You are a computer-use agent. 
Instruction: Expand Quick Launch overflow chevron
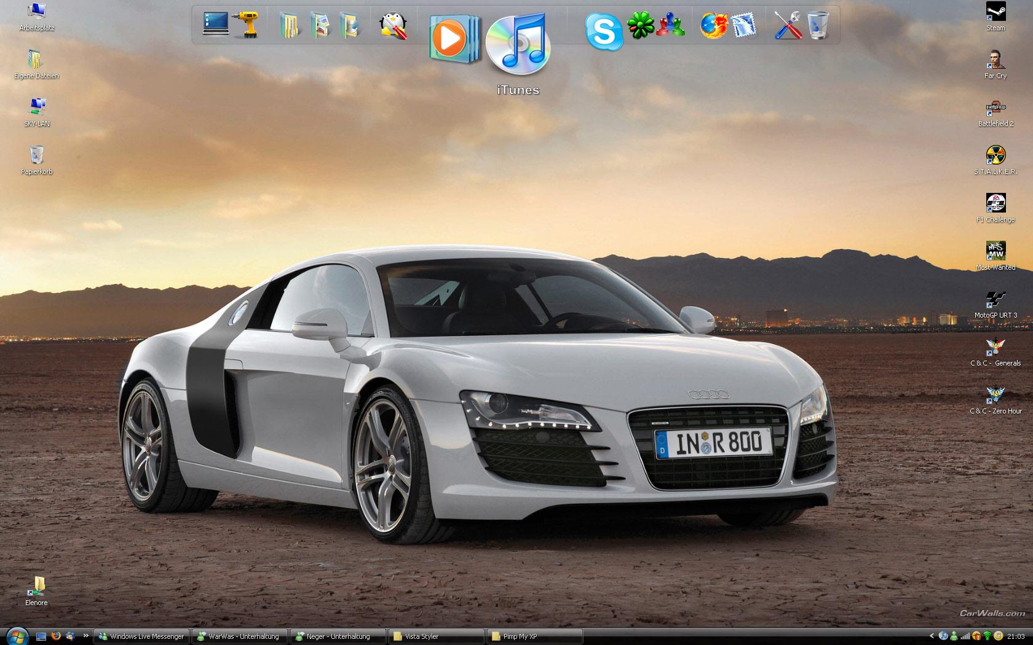[x=85, y=636]
